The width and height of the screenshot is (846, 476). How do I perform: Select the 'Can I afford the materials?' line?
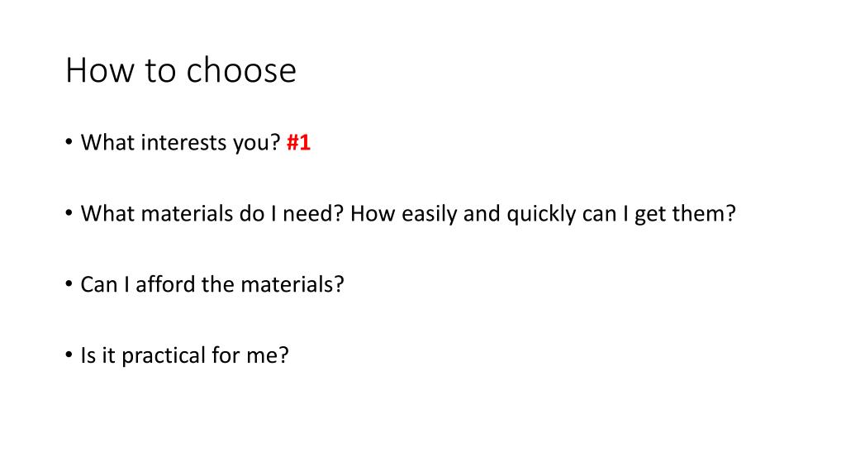212,284
